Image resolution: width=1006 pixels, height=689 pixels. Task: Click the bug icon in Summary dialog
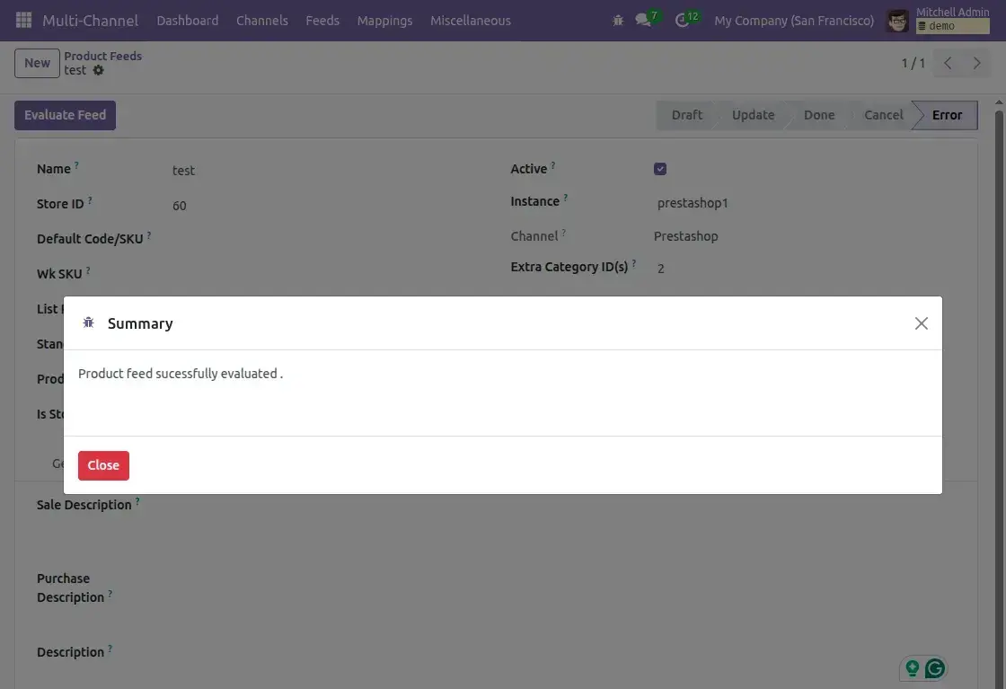(x=89, y=322)
